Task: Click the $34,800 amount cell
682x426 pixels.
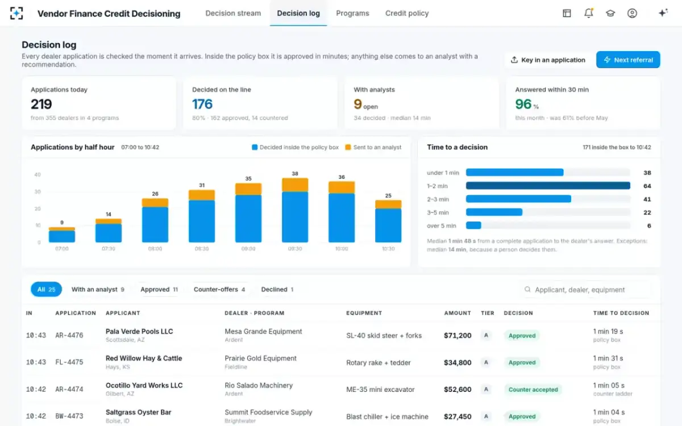Action: pyautogui.click(x=458, y=362)
